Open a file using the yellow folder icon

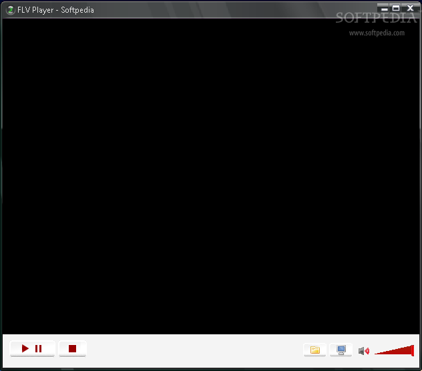coord(314,350)
